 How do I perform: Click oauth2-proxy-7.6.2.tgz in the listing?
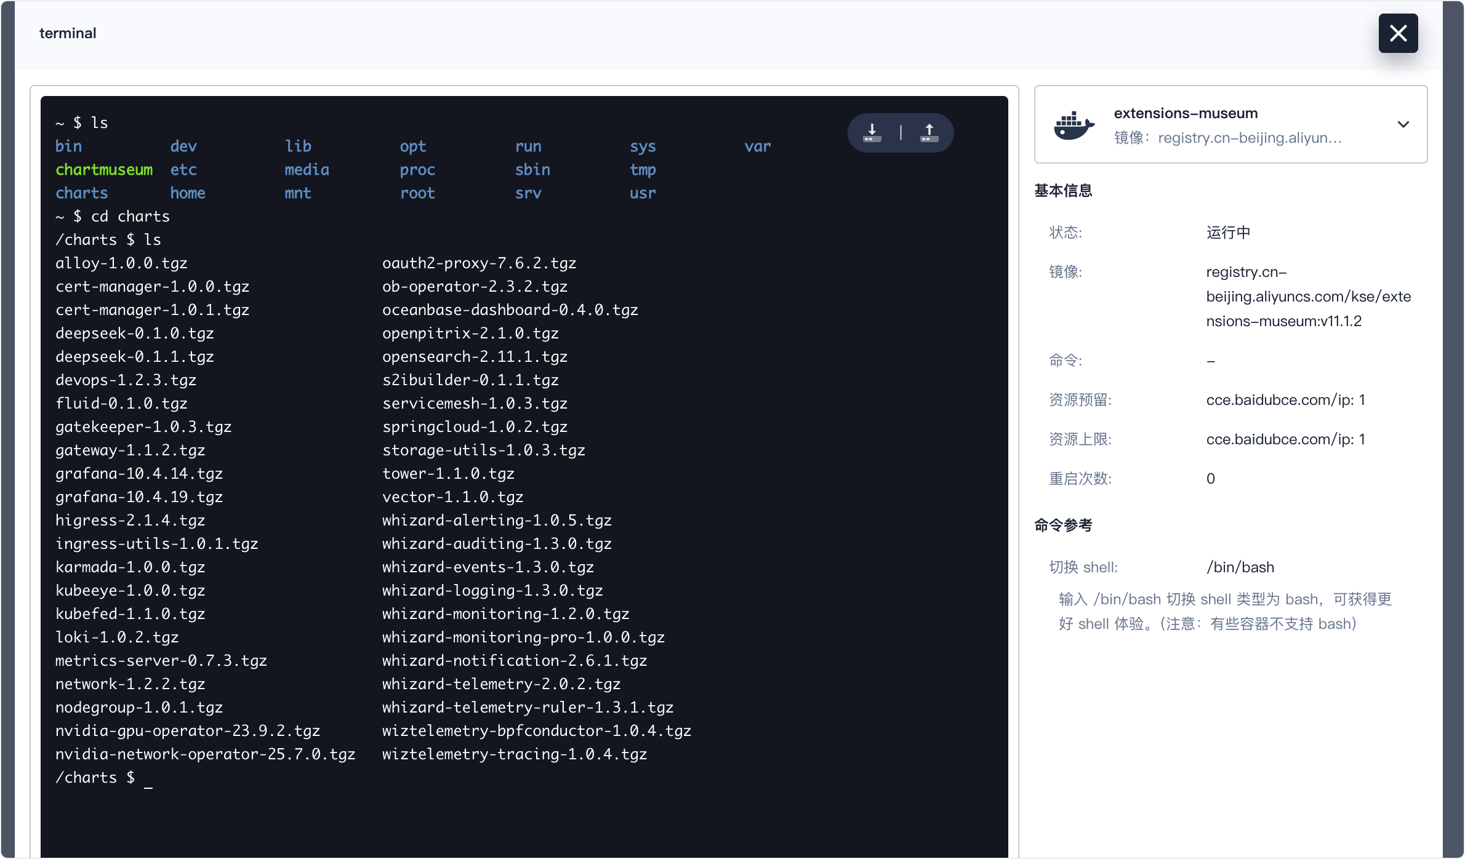coord(478,263)
